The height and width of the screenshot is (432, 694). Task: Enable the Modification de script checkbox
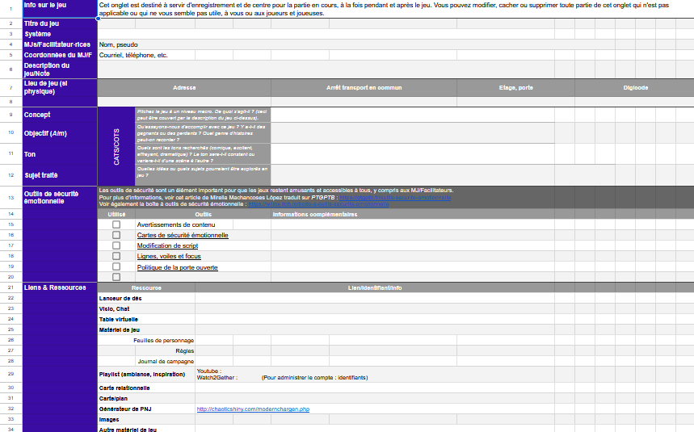pyautogui.click(x=116, y=245)
